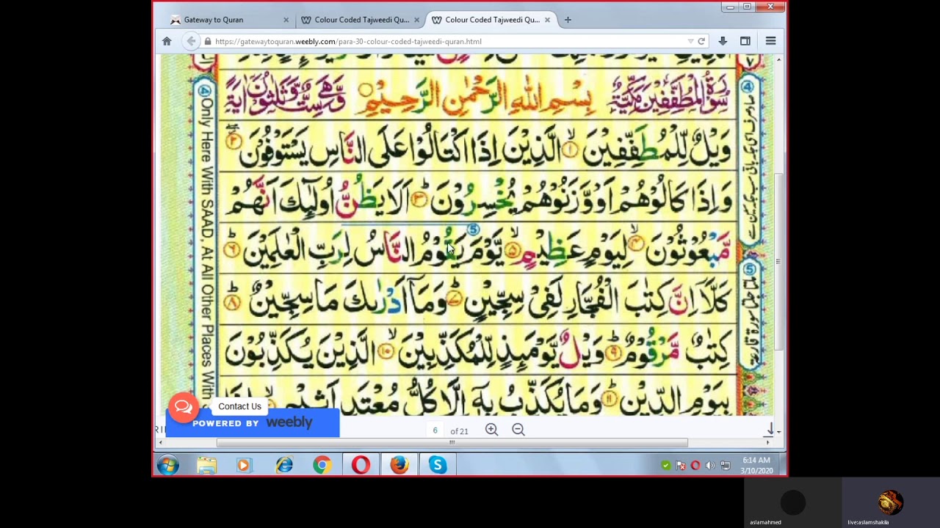This screenshot has height=528, width=940.
Task: Click the Opera tray icon
Action: click(x=695, y=466)
